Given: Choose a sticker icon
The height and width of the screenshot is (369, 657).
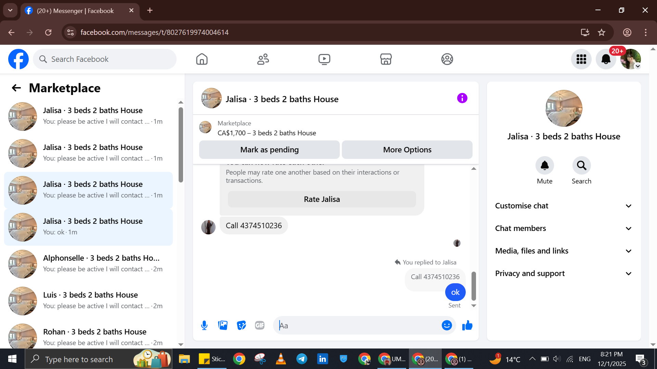Looking at the screenshot, I should coord(241,326).
